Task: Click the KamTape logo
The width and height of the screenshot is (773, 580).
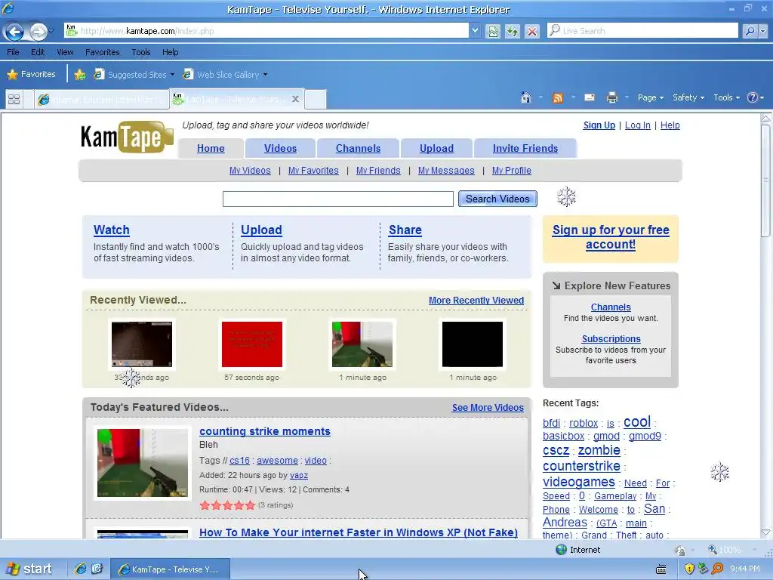Action: click(127, 137)
